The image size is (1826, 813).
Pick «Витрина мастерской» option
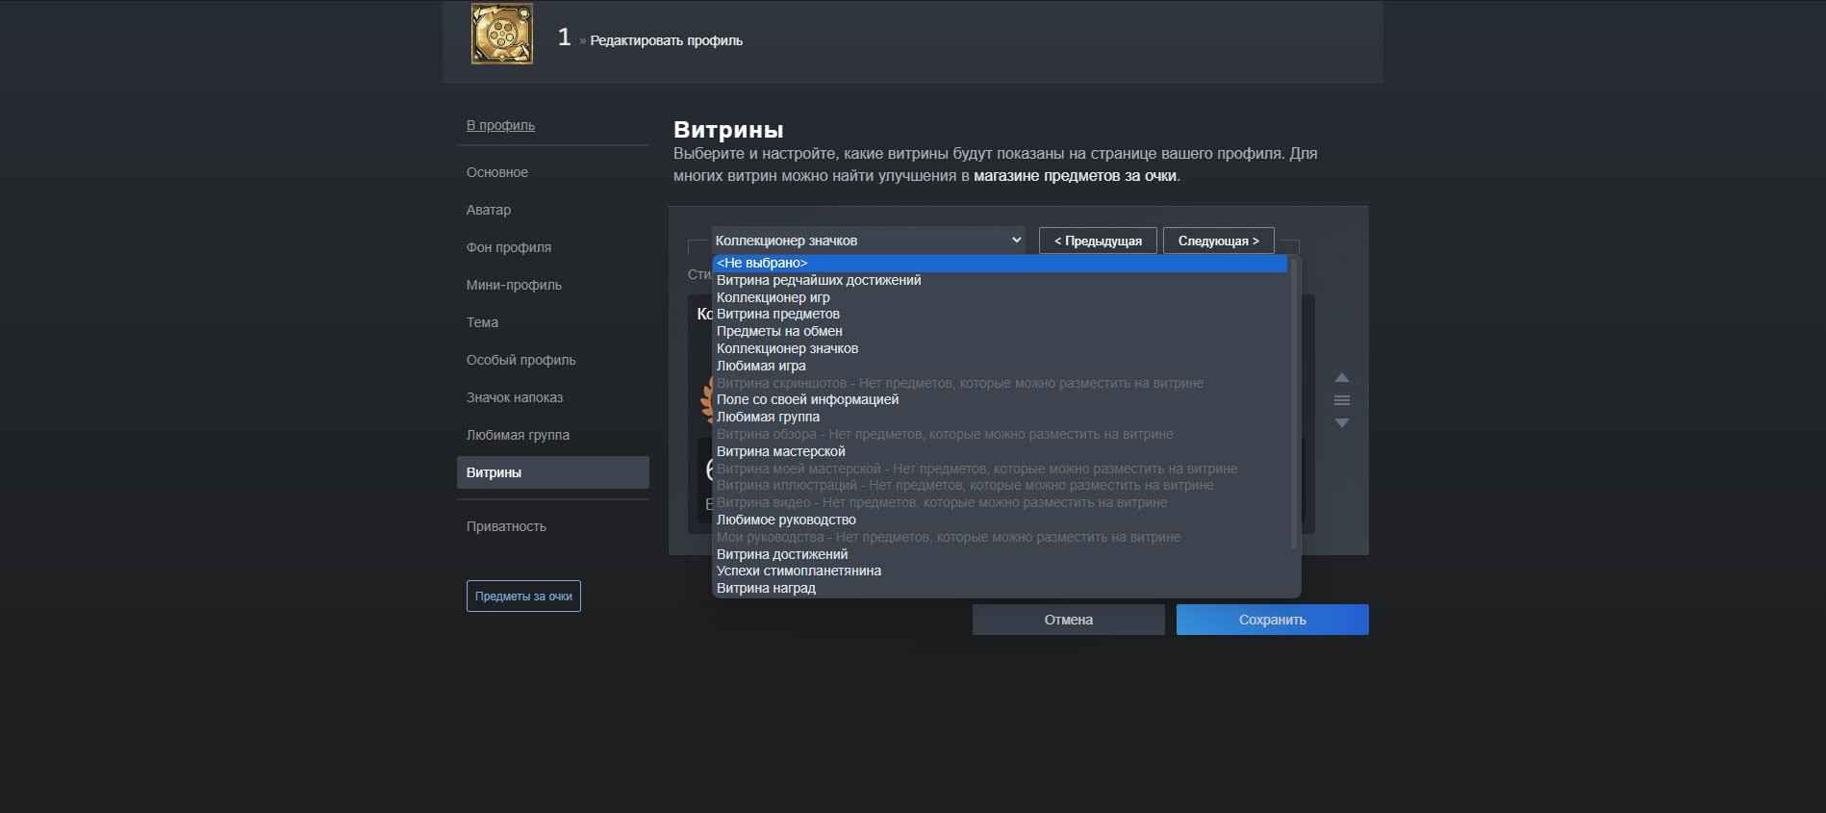[x=1000, y=451]
